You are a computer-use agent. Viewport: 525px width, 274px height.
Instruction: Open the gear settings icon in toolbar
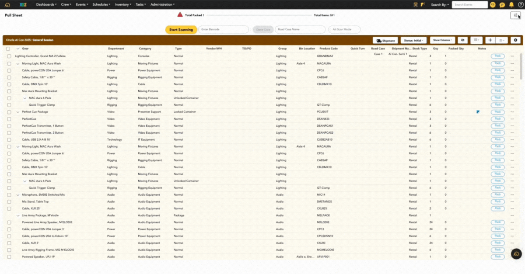tap(516, 40)
